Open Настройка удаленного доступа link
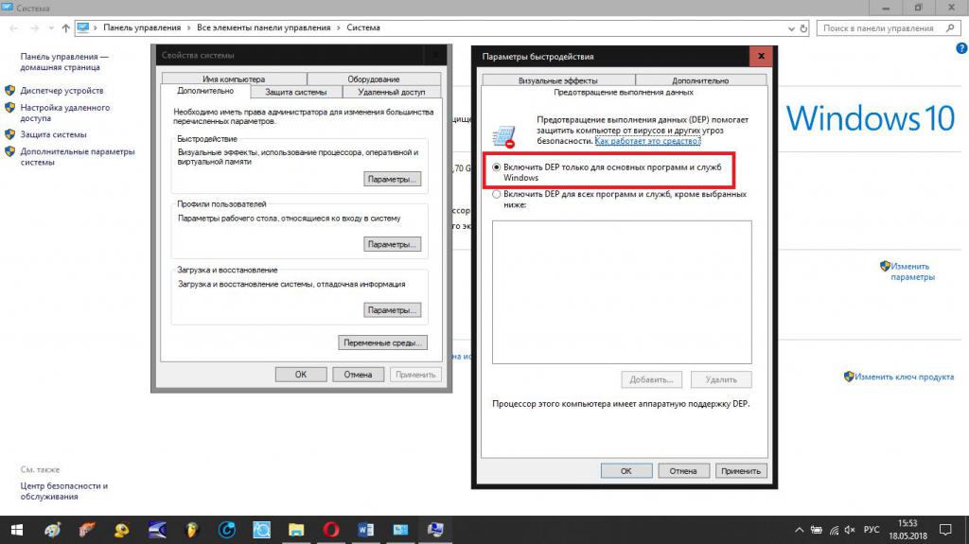This screenshot has width=969, height=544. 65,113
